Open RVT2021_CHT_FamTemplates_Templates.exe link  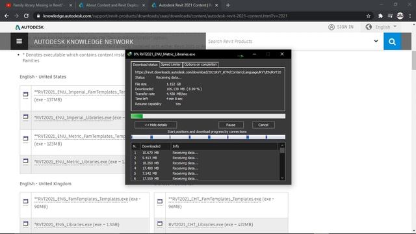click(215, 199)
